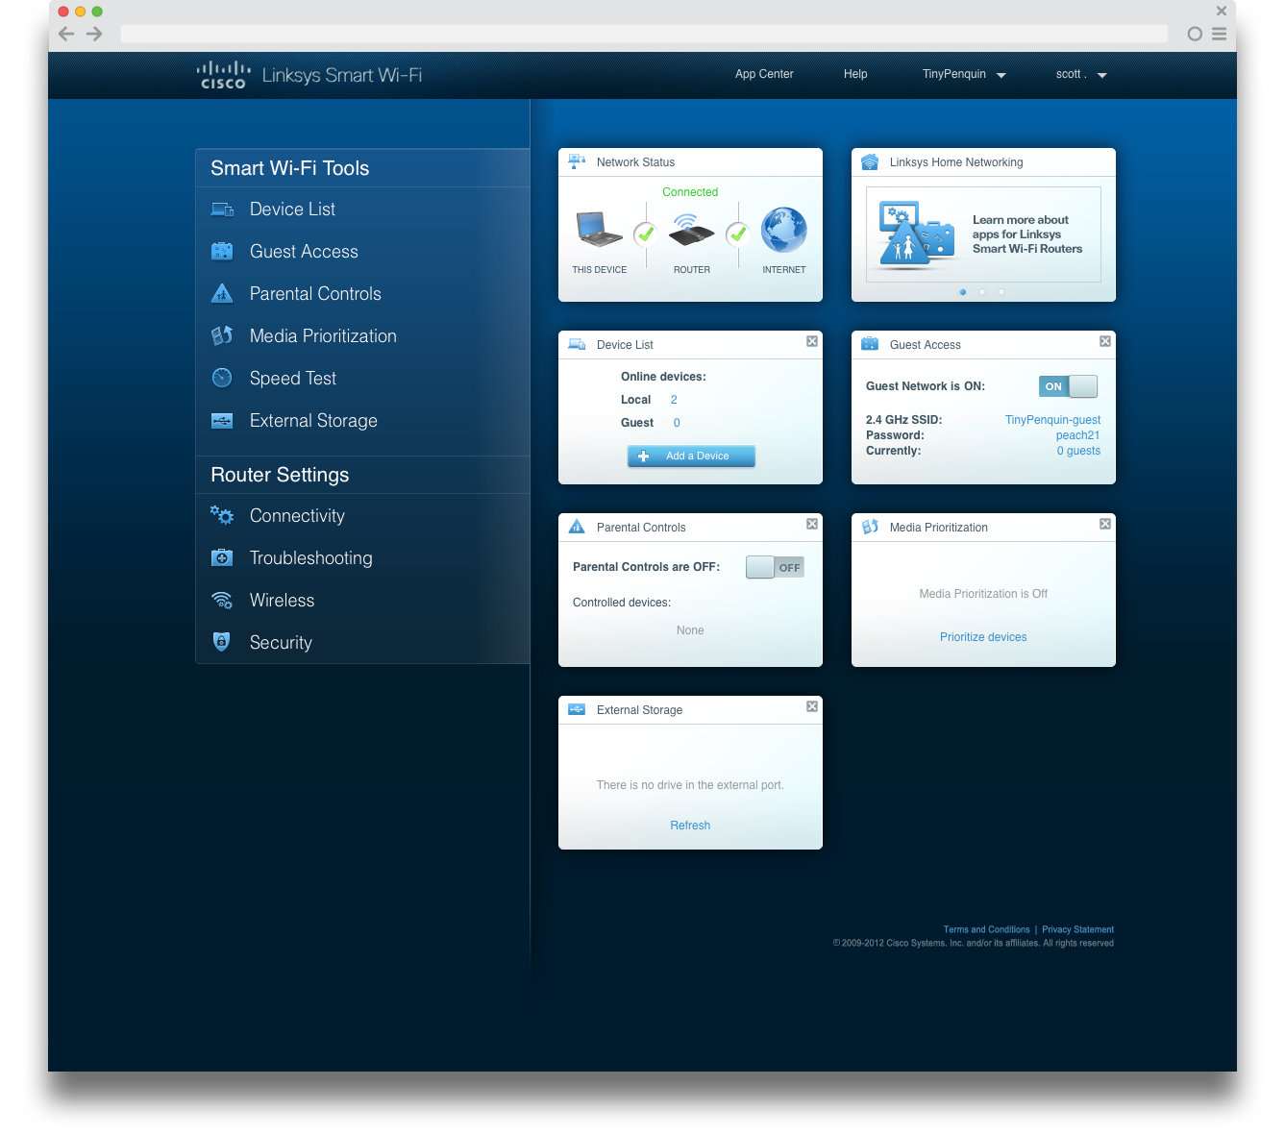
Task: Click the Media Prioritization sidebar icon
Action: [222, 335]
